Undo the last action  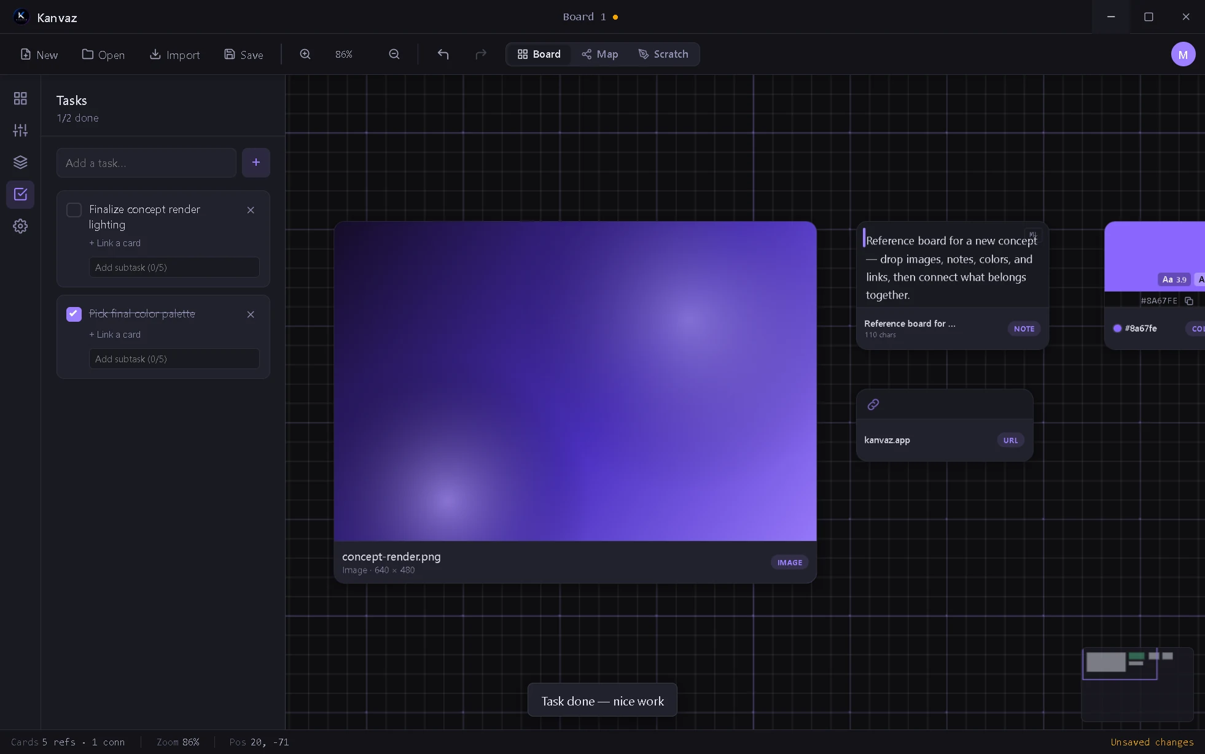(x=443, y=54)
